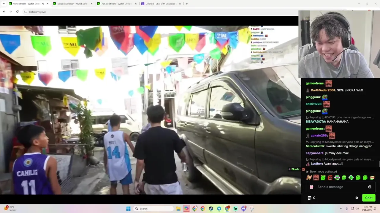Insert the green winking headphones emote
Image resolution: width=380 pixels, height=213 pixels.
[351, 177]
